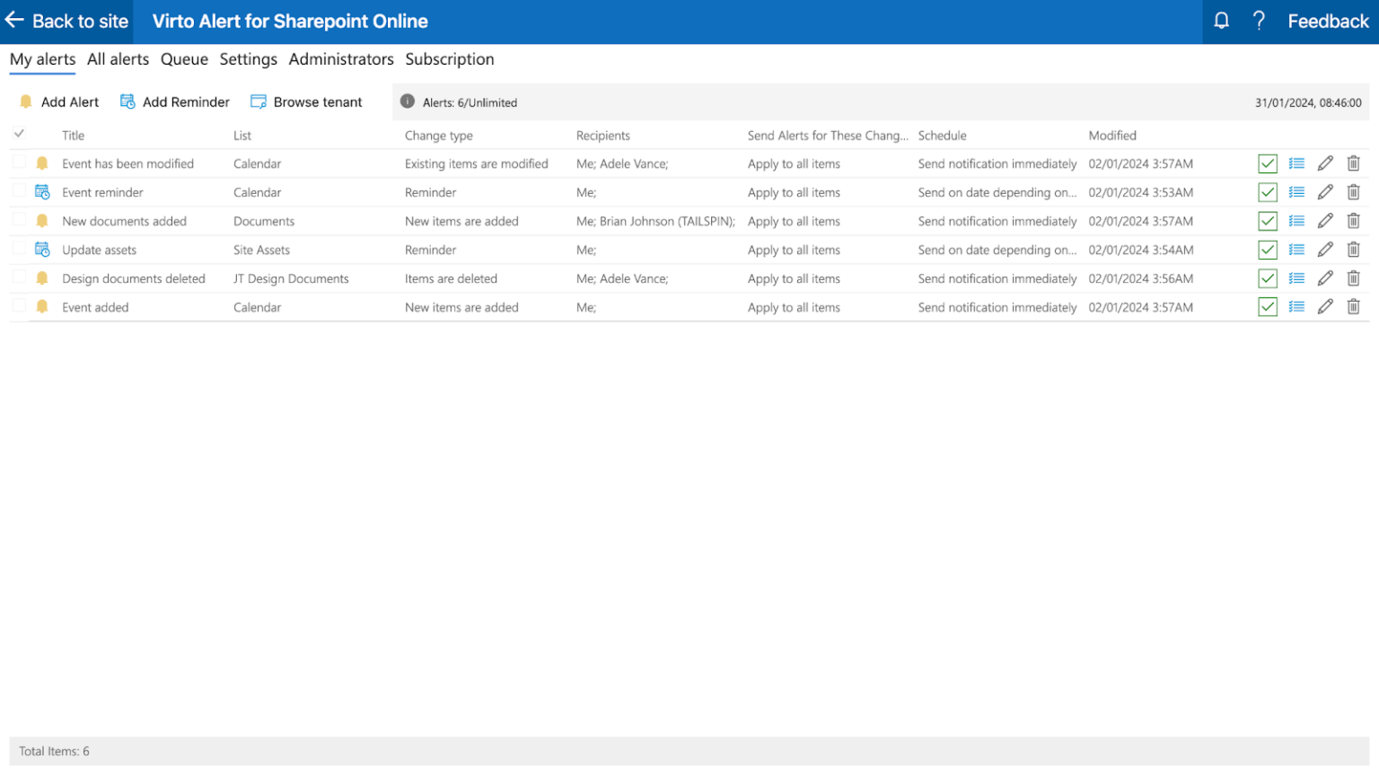This screenshot has width=1379, height=775.
Task: Open the Feedback link
Action: coord(1328,21)
